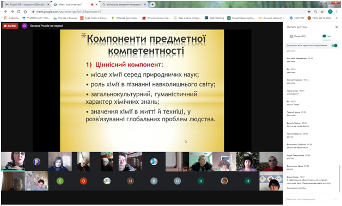Open the Web Banking bookmark
Image resolution: width=342 pixels, height=206 pixels.
point(215,18)
